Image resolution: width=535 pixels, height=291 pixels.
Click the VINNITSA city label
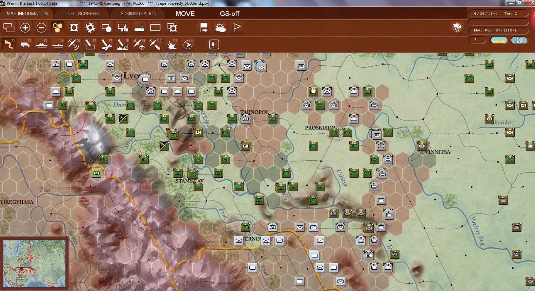click(x=437, y=152)
